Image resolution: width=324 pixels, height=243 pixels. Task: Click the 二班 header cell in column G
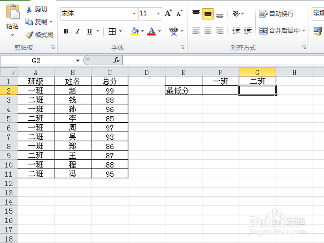click(x=258, y=81)
